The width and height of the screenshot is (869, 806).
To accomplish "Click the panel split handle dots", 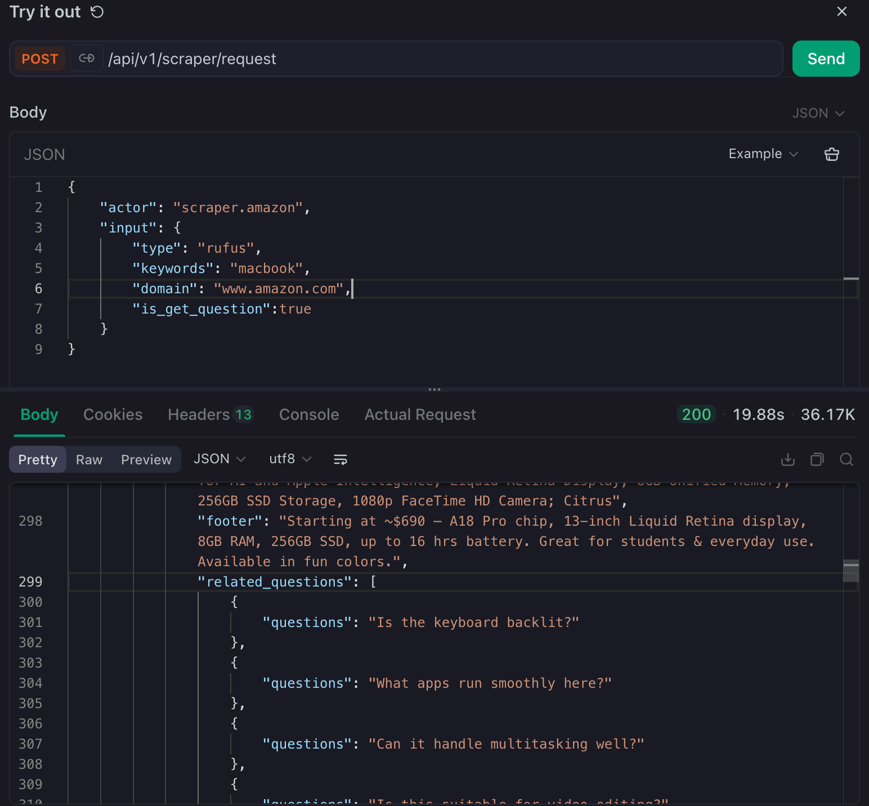I will point(434,389).
